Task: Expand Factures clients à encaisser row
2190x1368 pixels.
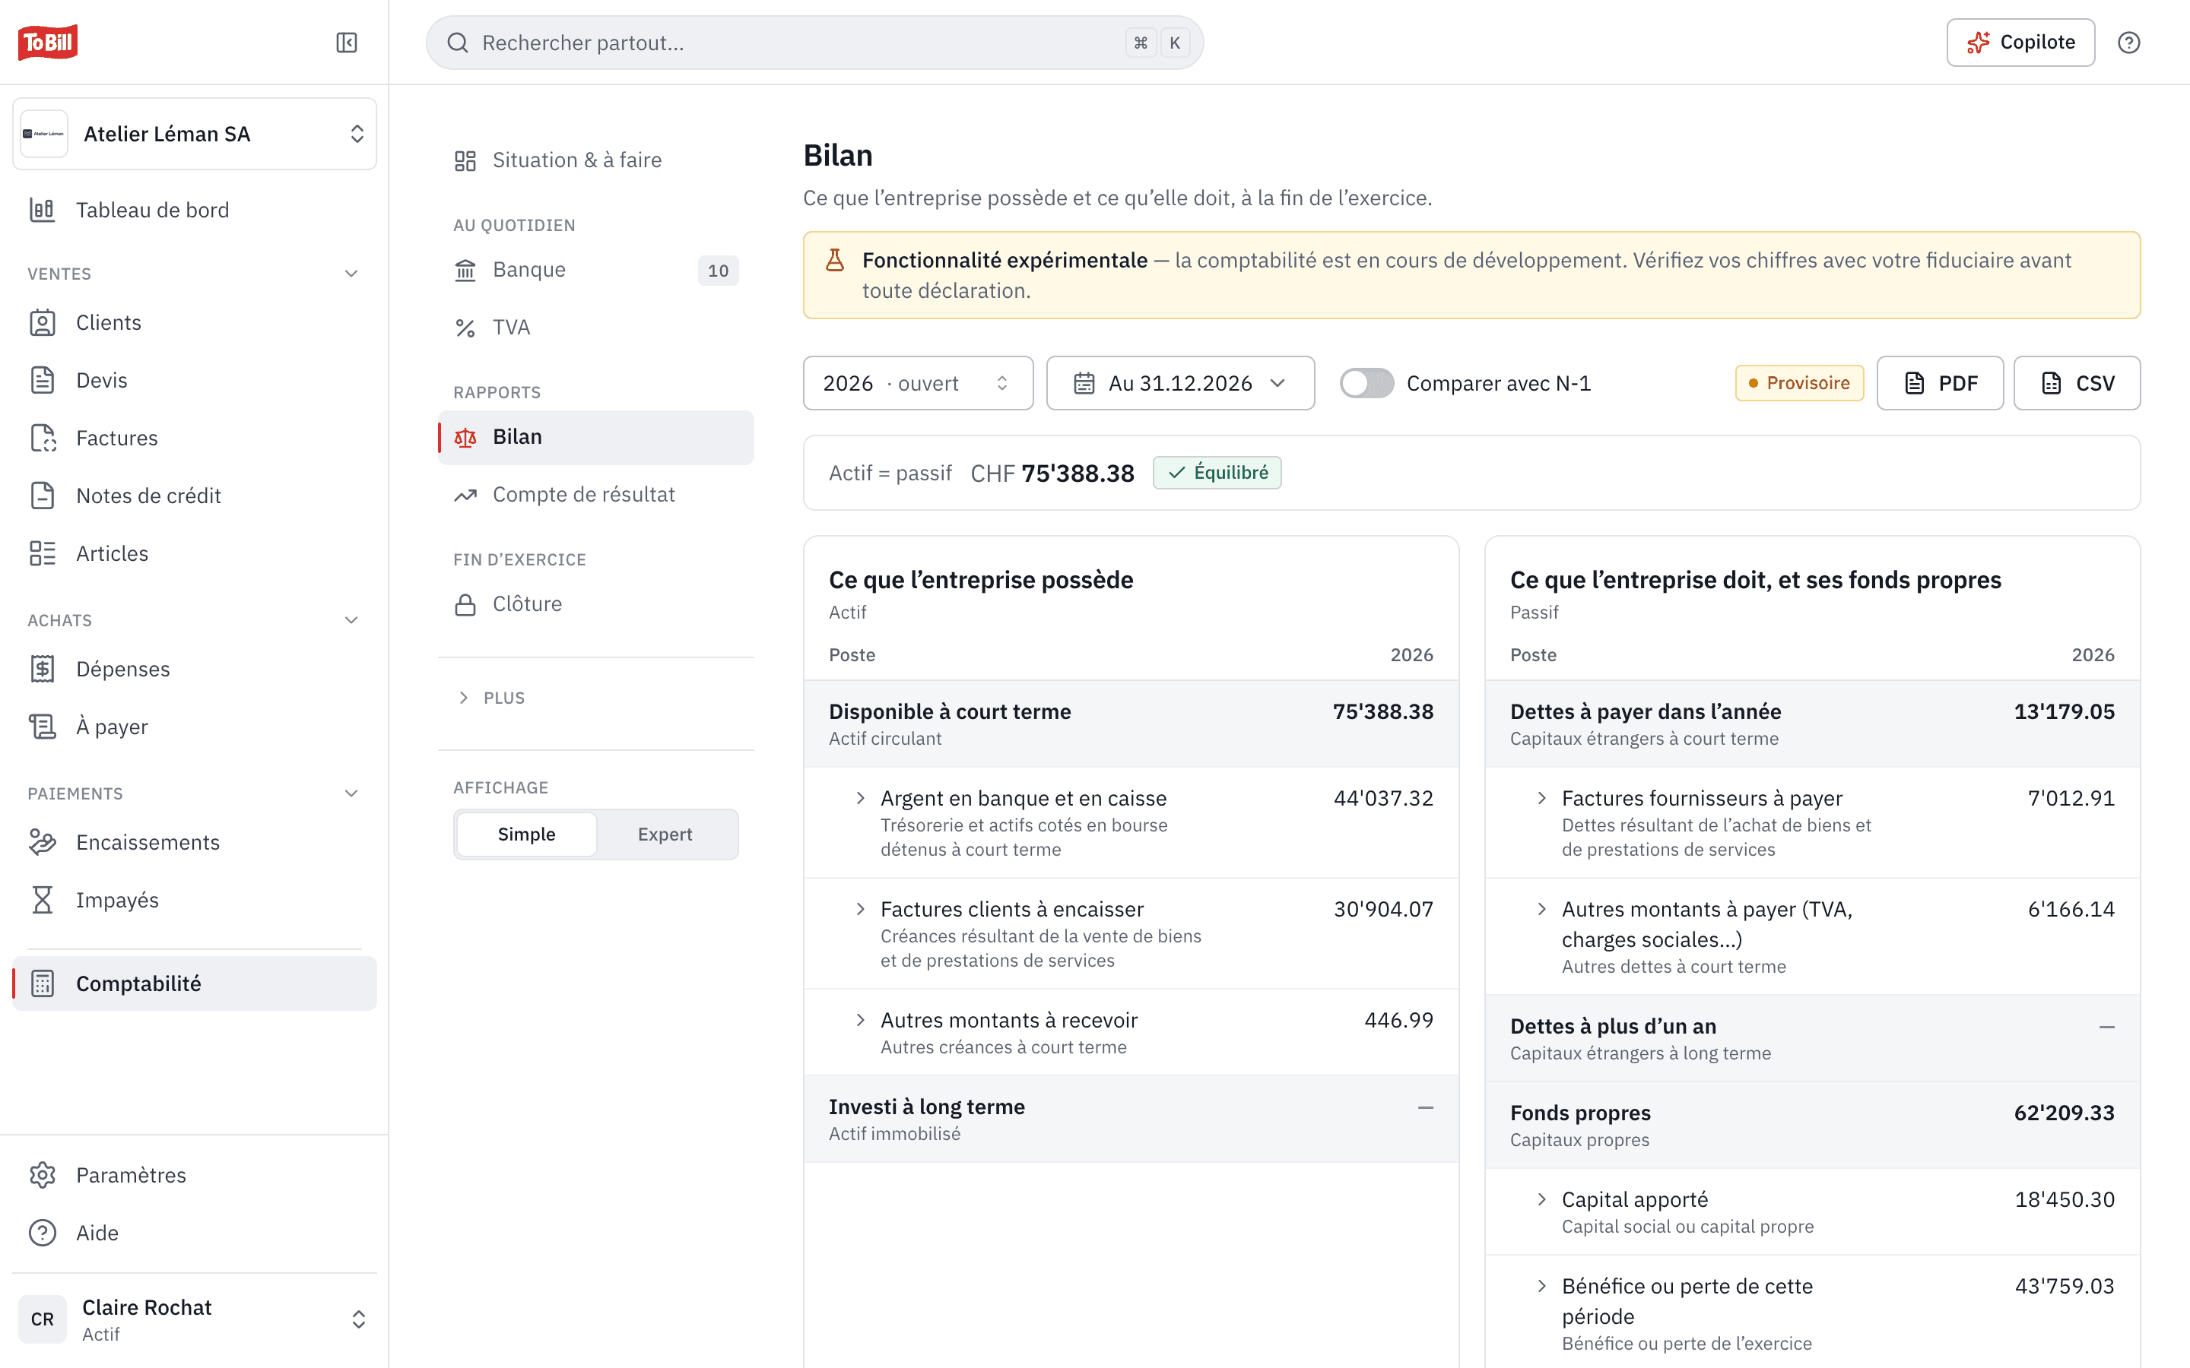Action: (860, 909)
